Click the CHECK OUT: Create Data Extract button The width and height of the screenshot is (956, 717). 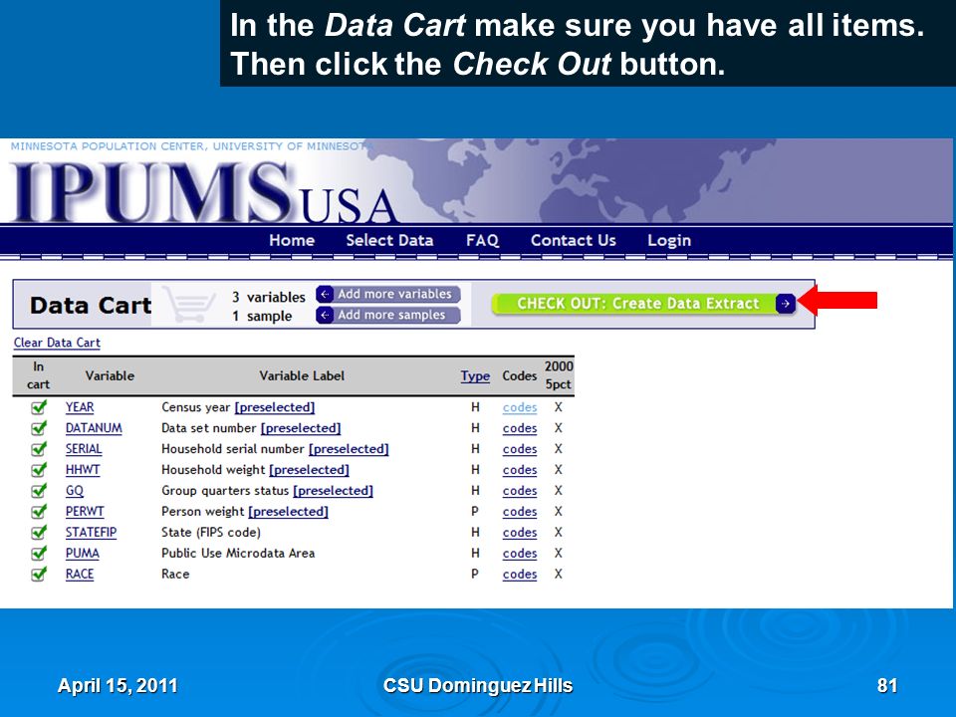click(644, 304)
